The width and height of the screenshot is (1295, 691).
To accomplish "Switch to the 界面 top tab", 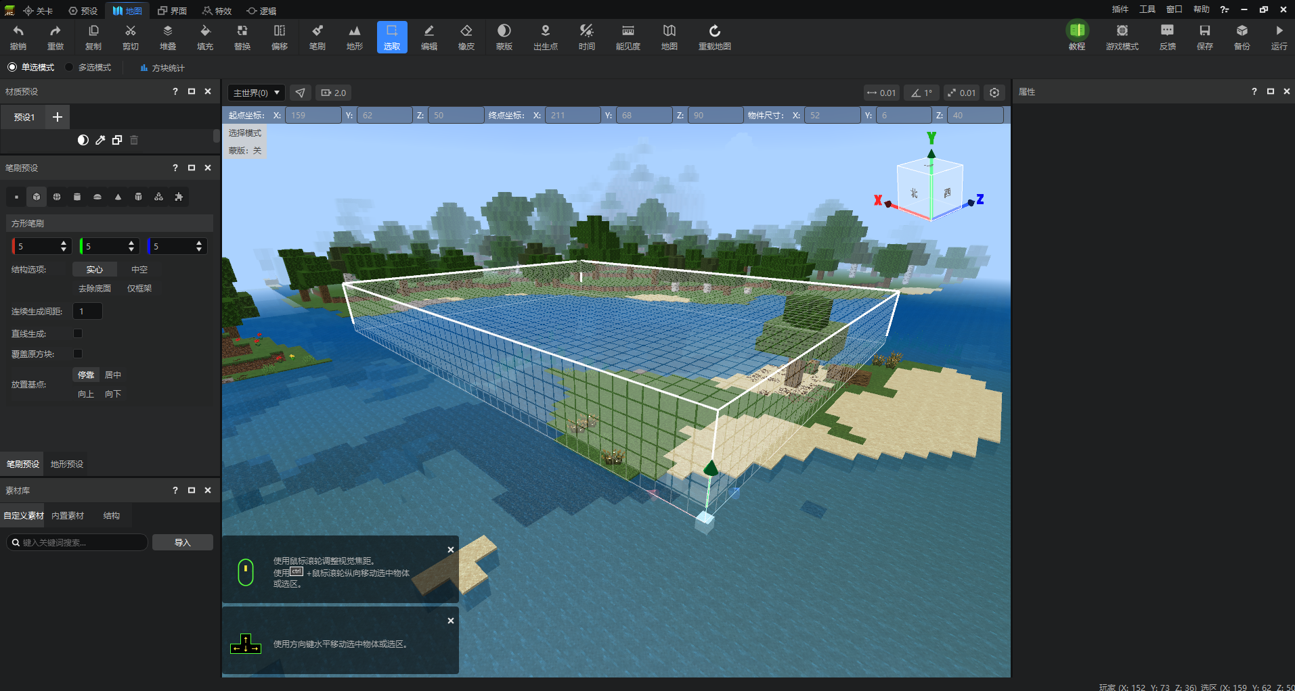I will [172, 10].
